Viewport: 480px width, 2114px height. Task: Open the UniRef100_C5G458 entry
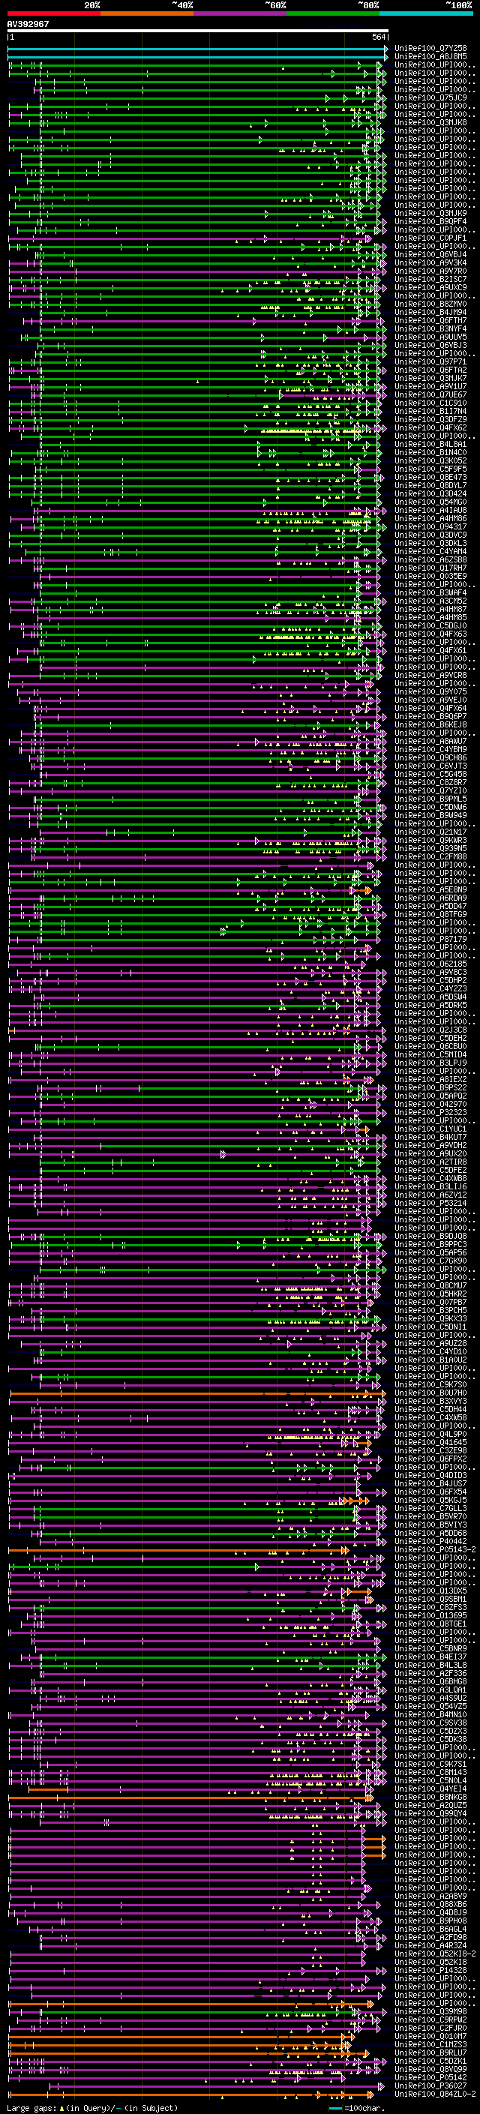point(430,774)
